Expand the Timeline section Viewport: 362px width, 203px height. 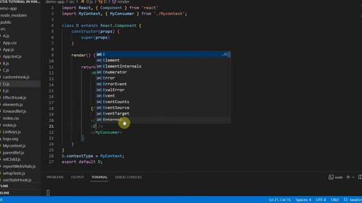point(5,193)
